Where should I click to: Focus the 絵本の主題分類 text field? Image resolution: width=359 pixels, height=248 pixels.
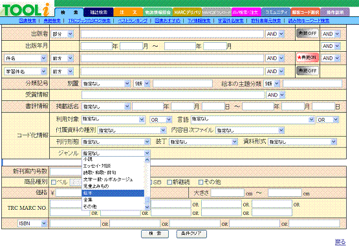(x=312, y=84)
